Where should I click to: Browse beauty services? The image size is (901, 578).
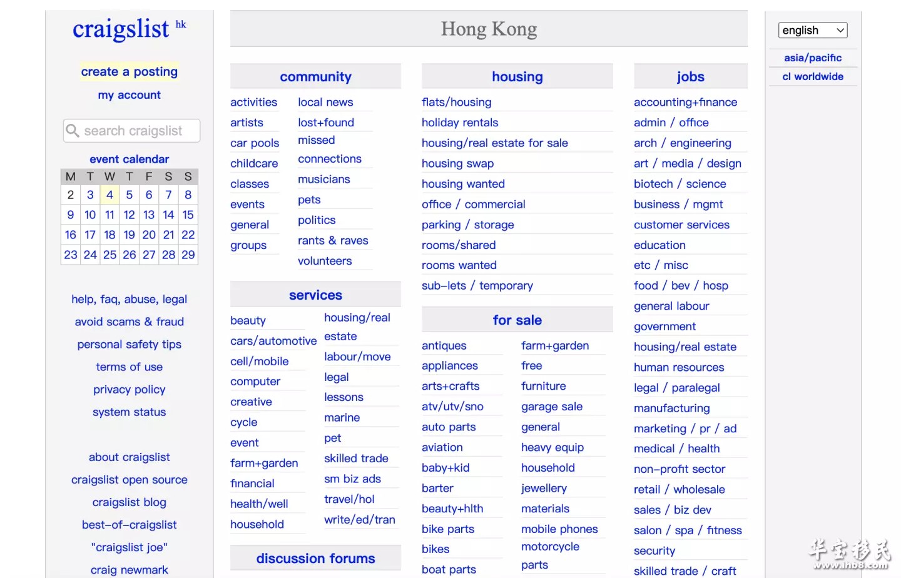[248, 320]
